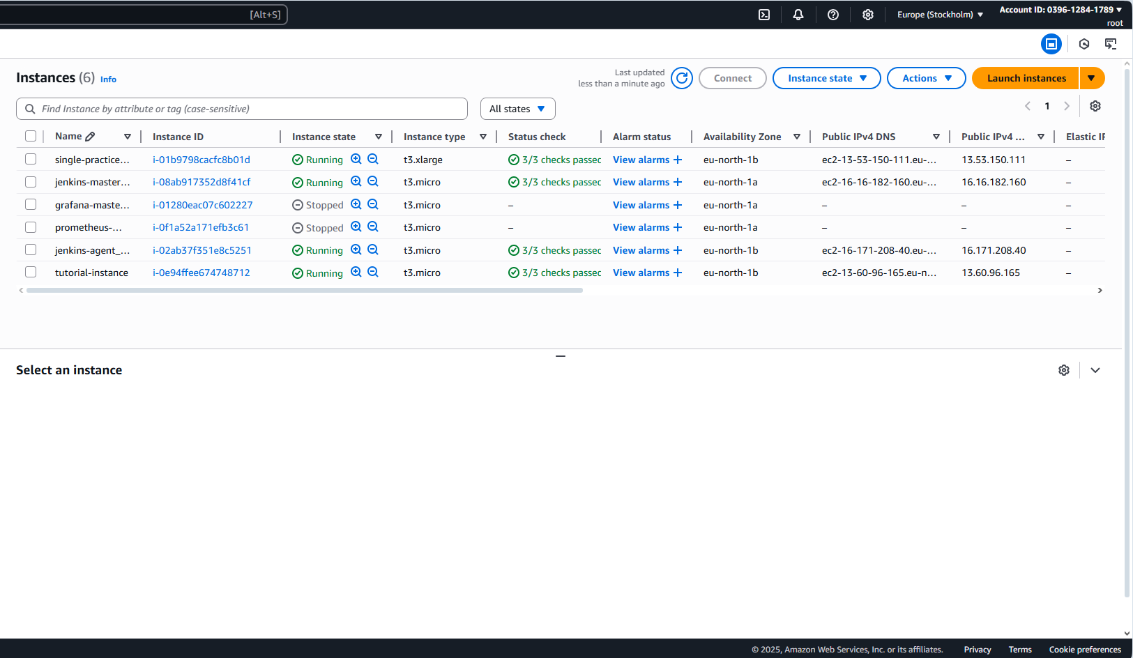Open instance ID i-01280eac07c602227 link
Screen dimensions: 1133x658
[x=202, y=205]
